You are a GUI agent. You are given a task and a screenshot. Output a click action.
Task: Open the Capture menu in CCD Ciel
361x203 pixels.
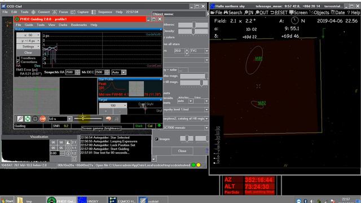pos(83,12)
